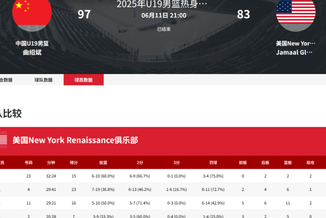Select the 球员数据 tab

click(84, 80)
